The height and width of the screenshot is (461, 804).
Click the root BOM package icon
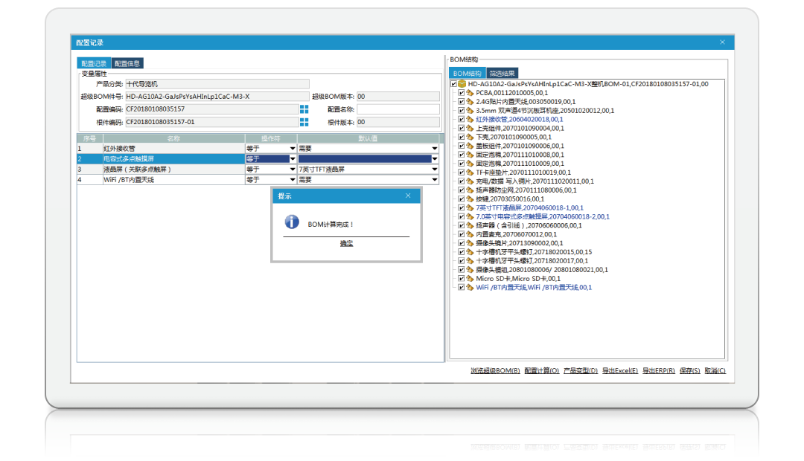(462, 84)
